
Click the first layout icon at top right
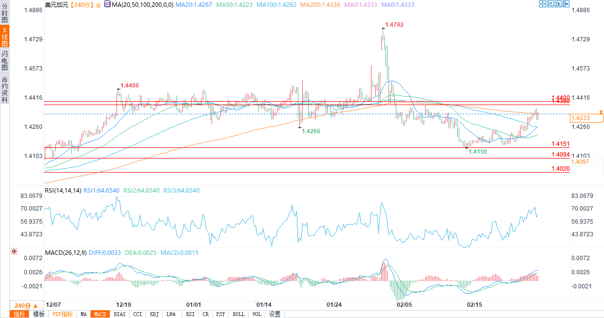tap(542, 4)
